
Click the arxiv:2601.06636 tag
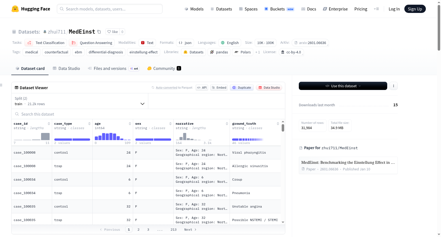coord(310,43)
